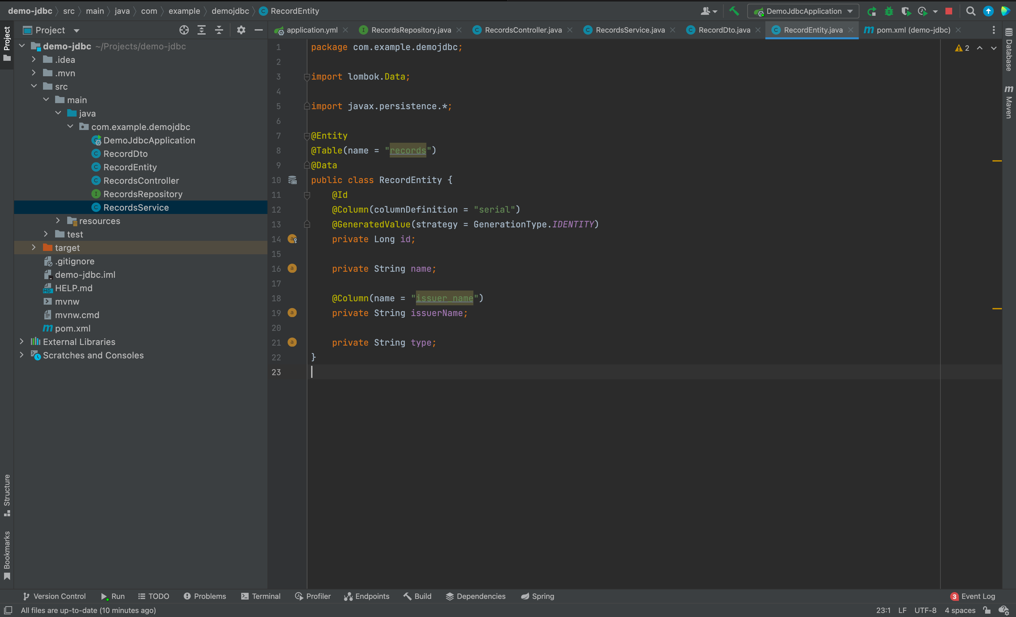Expand the .idea folder
Screen dimensions: 1016x617
point(34,60)
